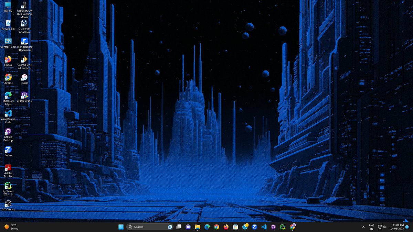
Task: Open the network status tray icon
Action: [x=380, y=227]
